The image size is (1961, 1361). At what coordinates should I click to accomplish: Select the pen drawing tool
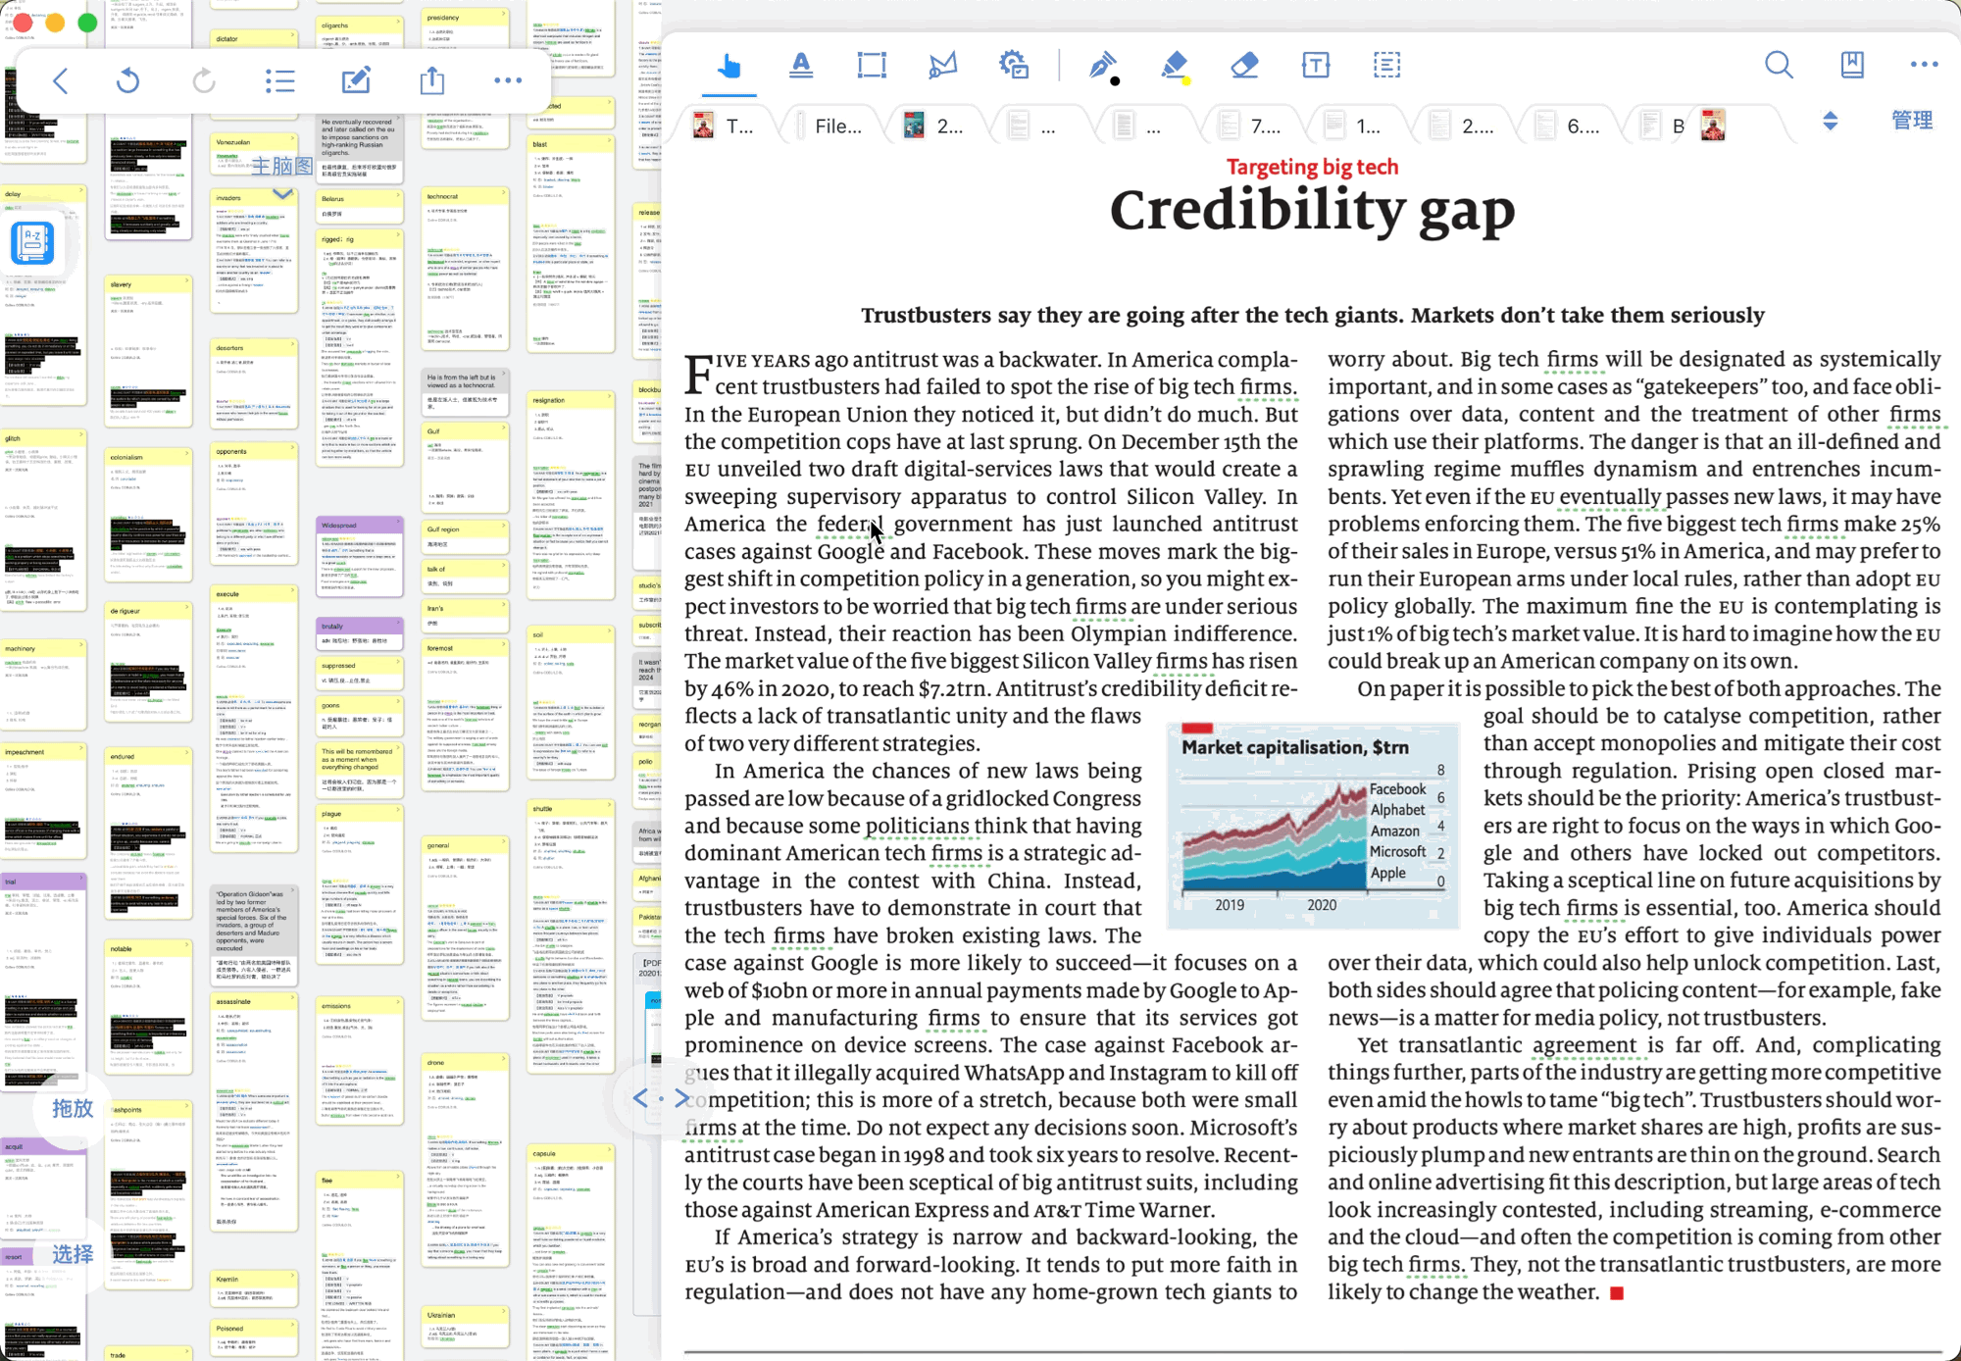[x=1102, y=66]
